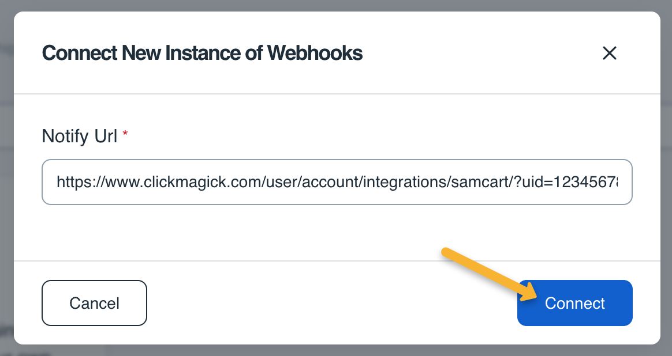Focus the Notify Url input field
672x356 pixels.
coord(337,182)
